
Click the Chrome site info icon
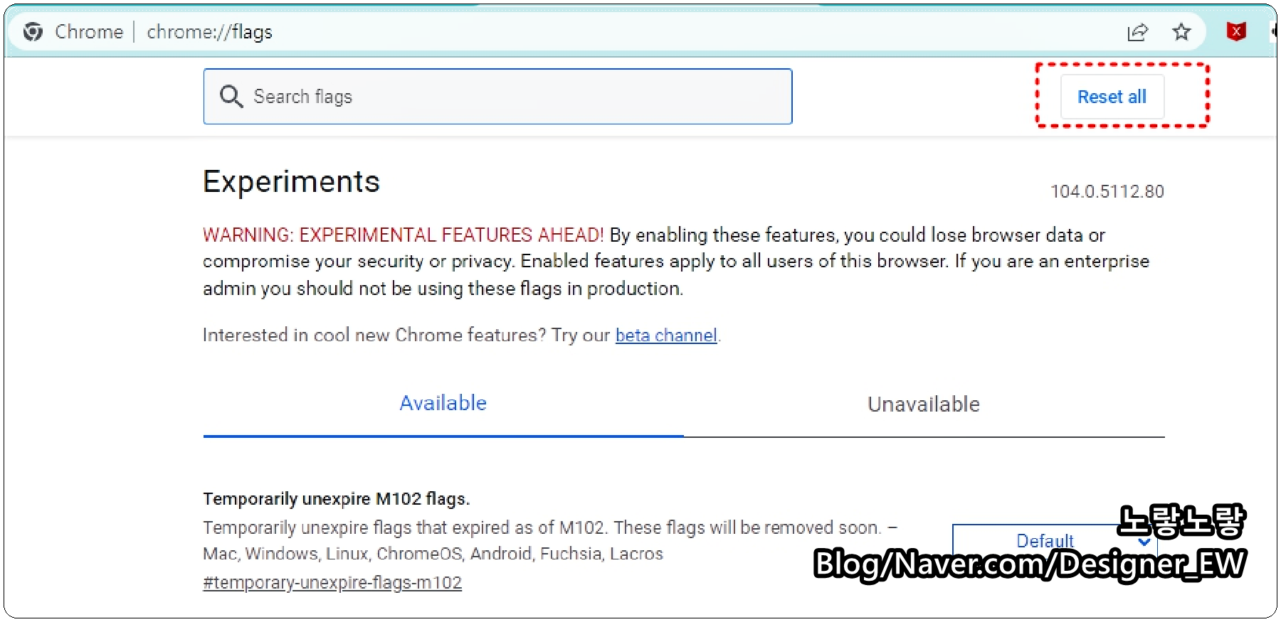tap(33, 32)
